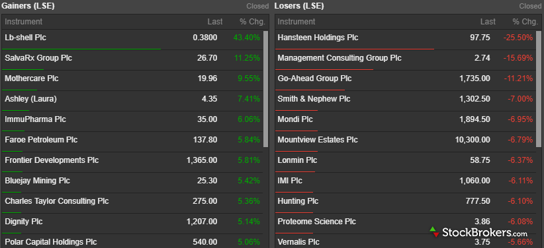Select Polar Capital Holdings Plc
544x248 pixels.
51,241
